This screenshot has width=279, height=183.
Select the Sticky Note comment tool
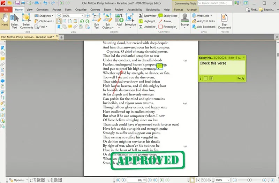[168, 16]
